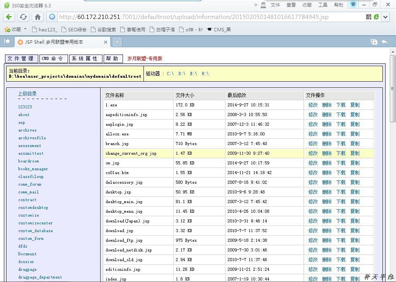Click 复制 for branch.jsp
Viewport: 396px width, 282px height.
click(355, 144)
